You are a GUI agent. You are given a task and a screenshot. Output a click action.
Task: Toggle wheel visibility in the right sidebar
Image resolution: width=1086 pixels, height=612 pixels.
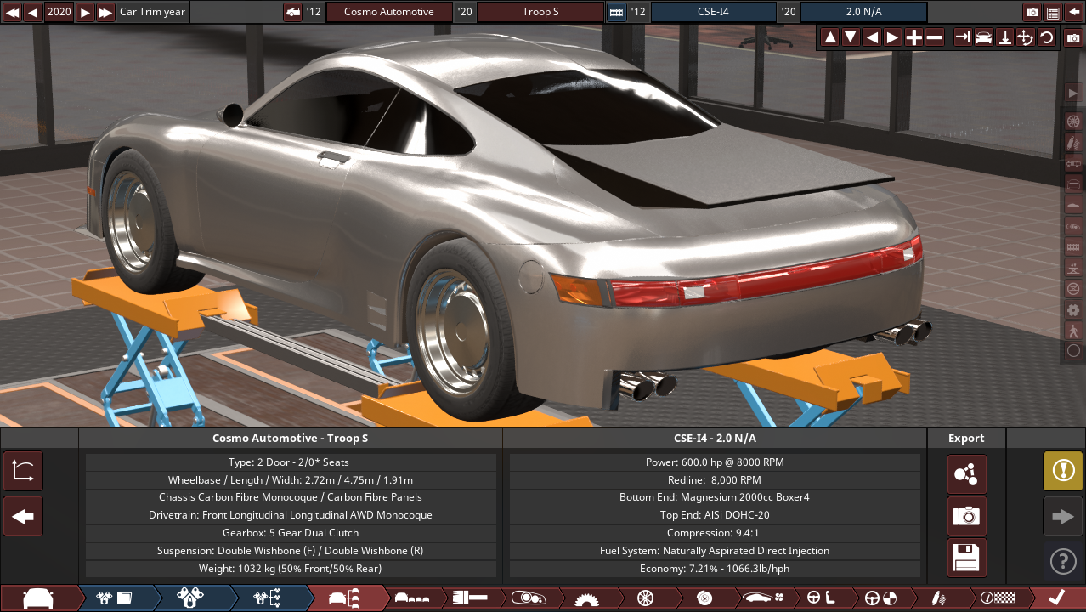point(1073,122)
